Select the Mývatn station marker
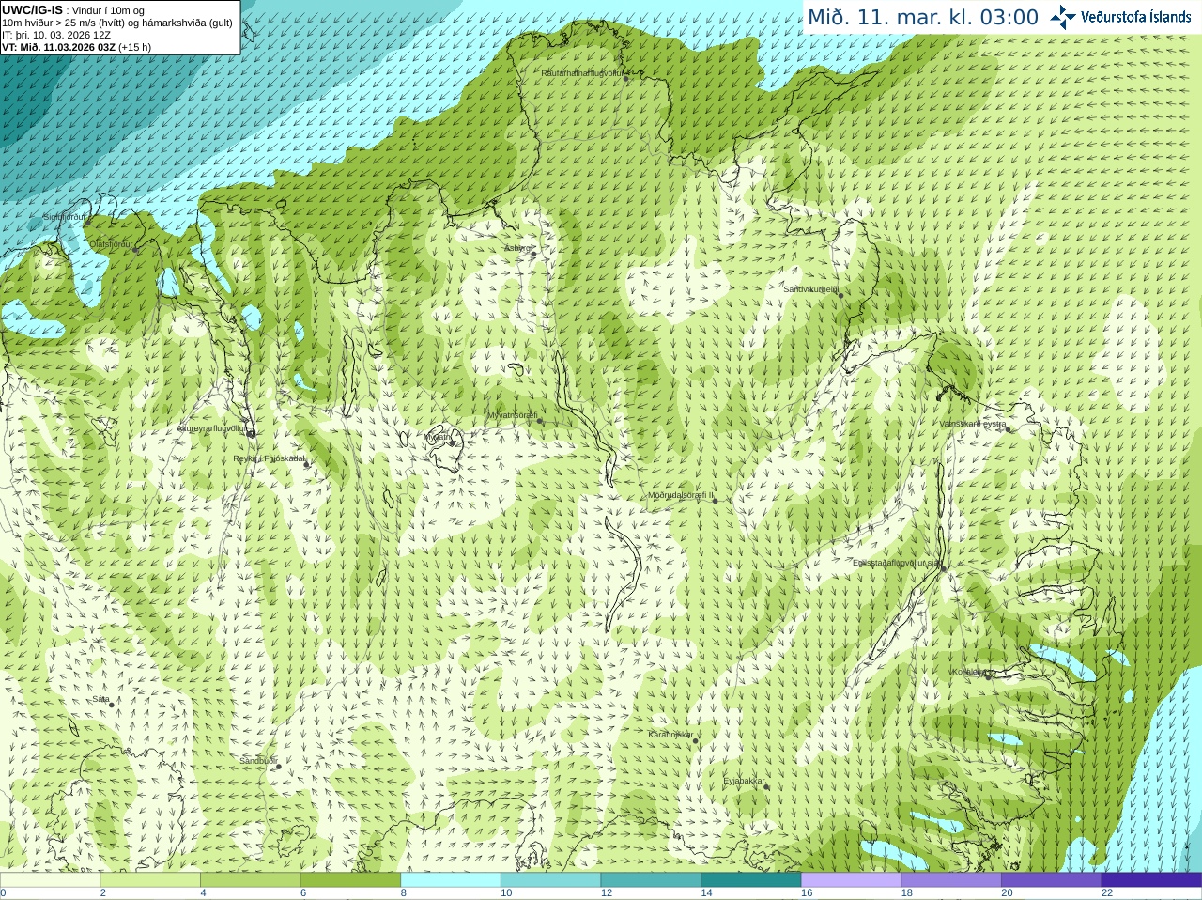This screenshot has height=900, width=1202. 452,442
